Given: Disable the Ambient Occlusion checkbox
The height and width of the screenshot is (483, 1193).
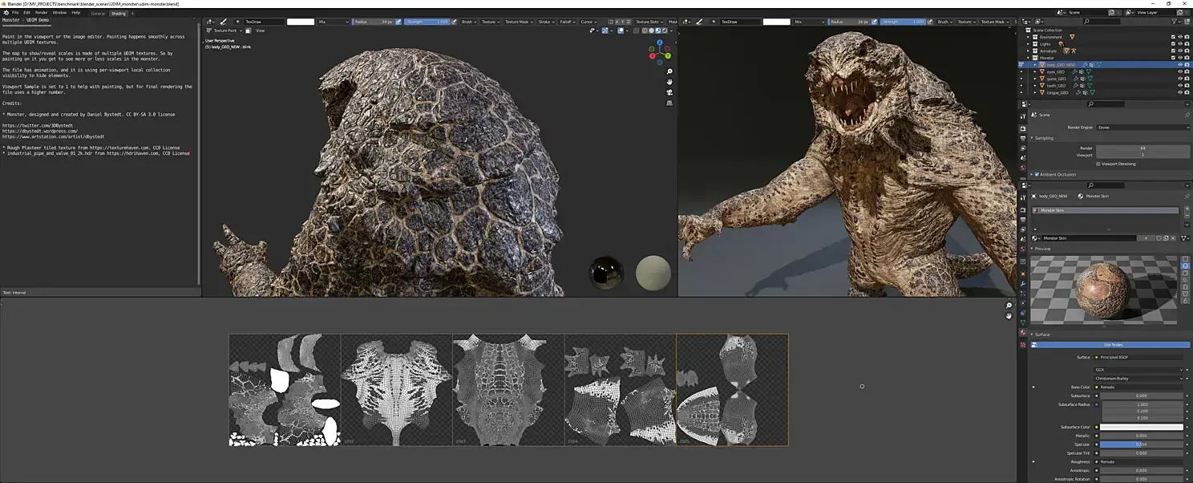Looking at the screenshot, I should (1037, 174).
